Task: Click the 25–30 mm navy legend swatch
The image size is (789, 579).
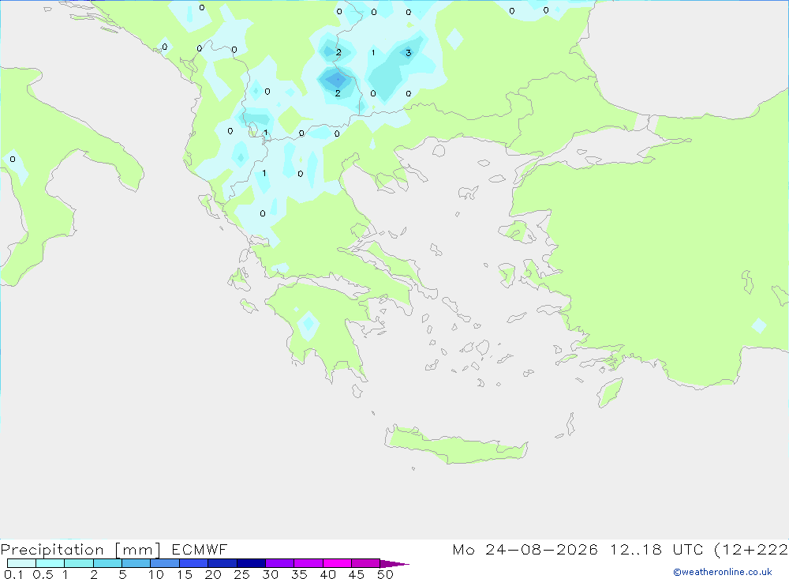Action: click(x=251, y=563)
